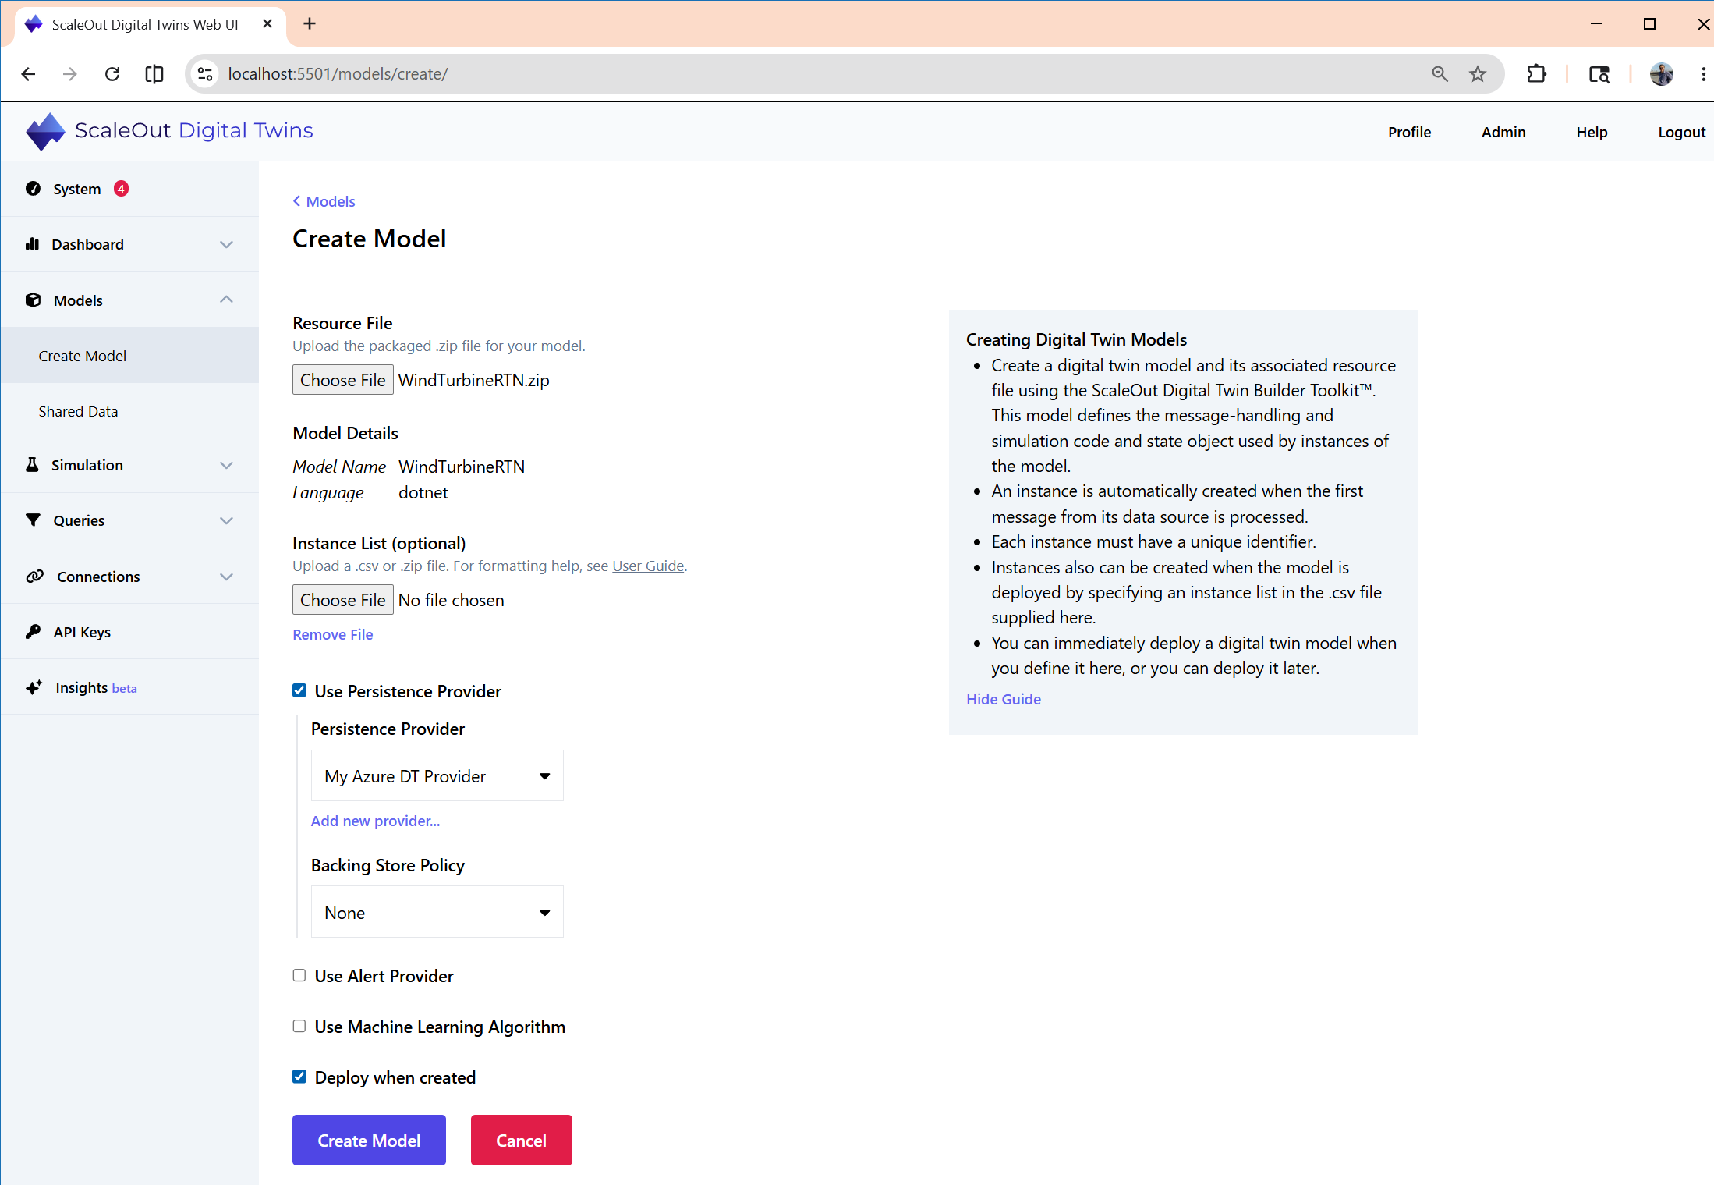Click the Dashboard bar chart icon
Viewport: 1714px width, 1185px height.
[32, 244]
